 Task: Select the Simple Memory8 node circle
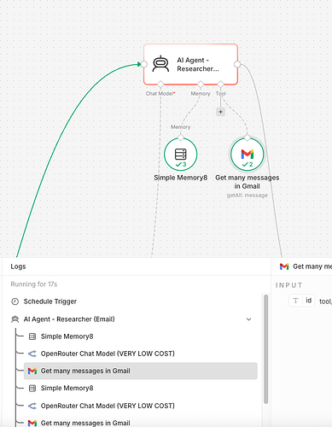(180, 154)
